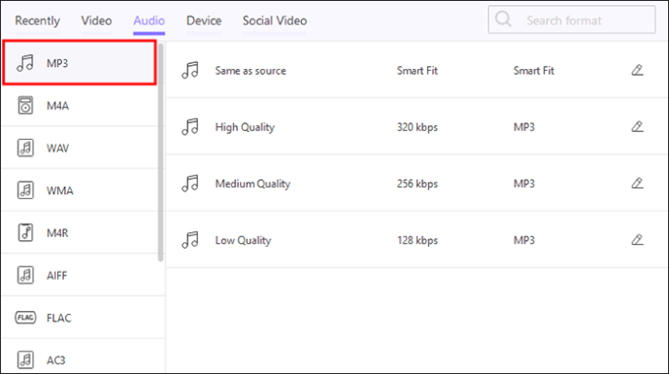Open the Video tab
This screenshot has height=374, width=669.
96,20
